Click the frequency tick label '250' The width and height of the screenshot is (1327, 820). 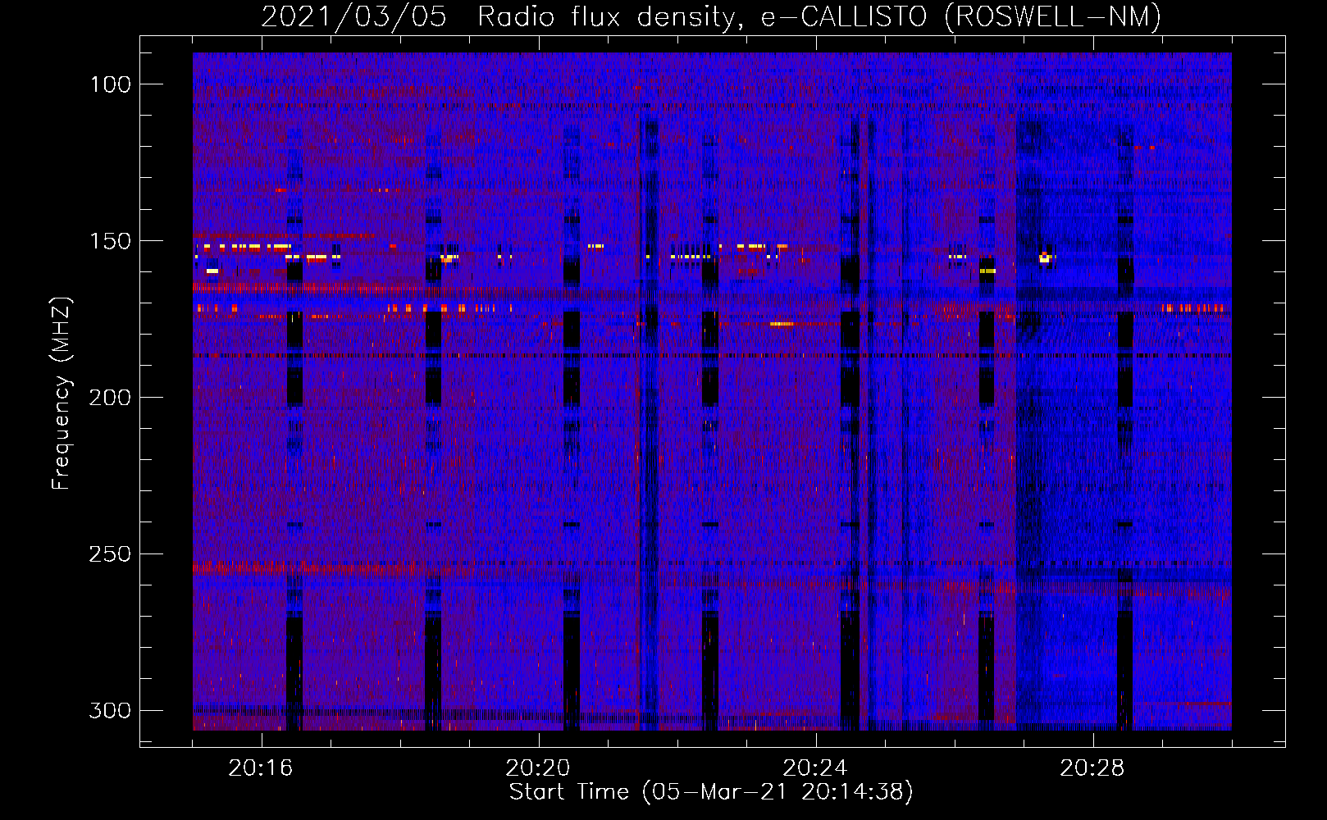[111, 554]
